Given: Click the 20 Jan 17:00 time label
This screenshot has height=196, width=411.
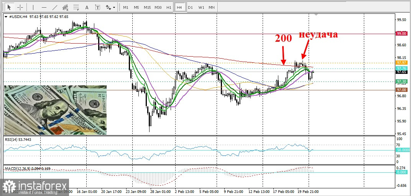Looking at the screenshot, I should pyautogui.click(x=112, y=191).
